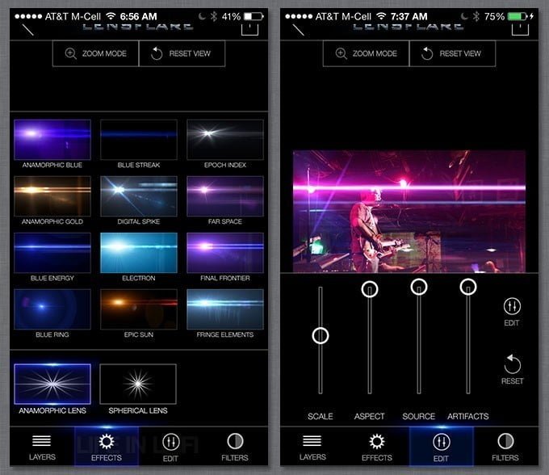Tap the Bluetooth status icon in right screen
Screen dimensions: 549x475
476,16
